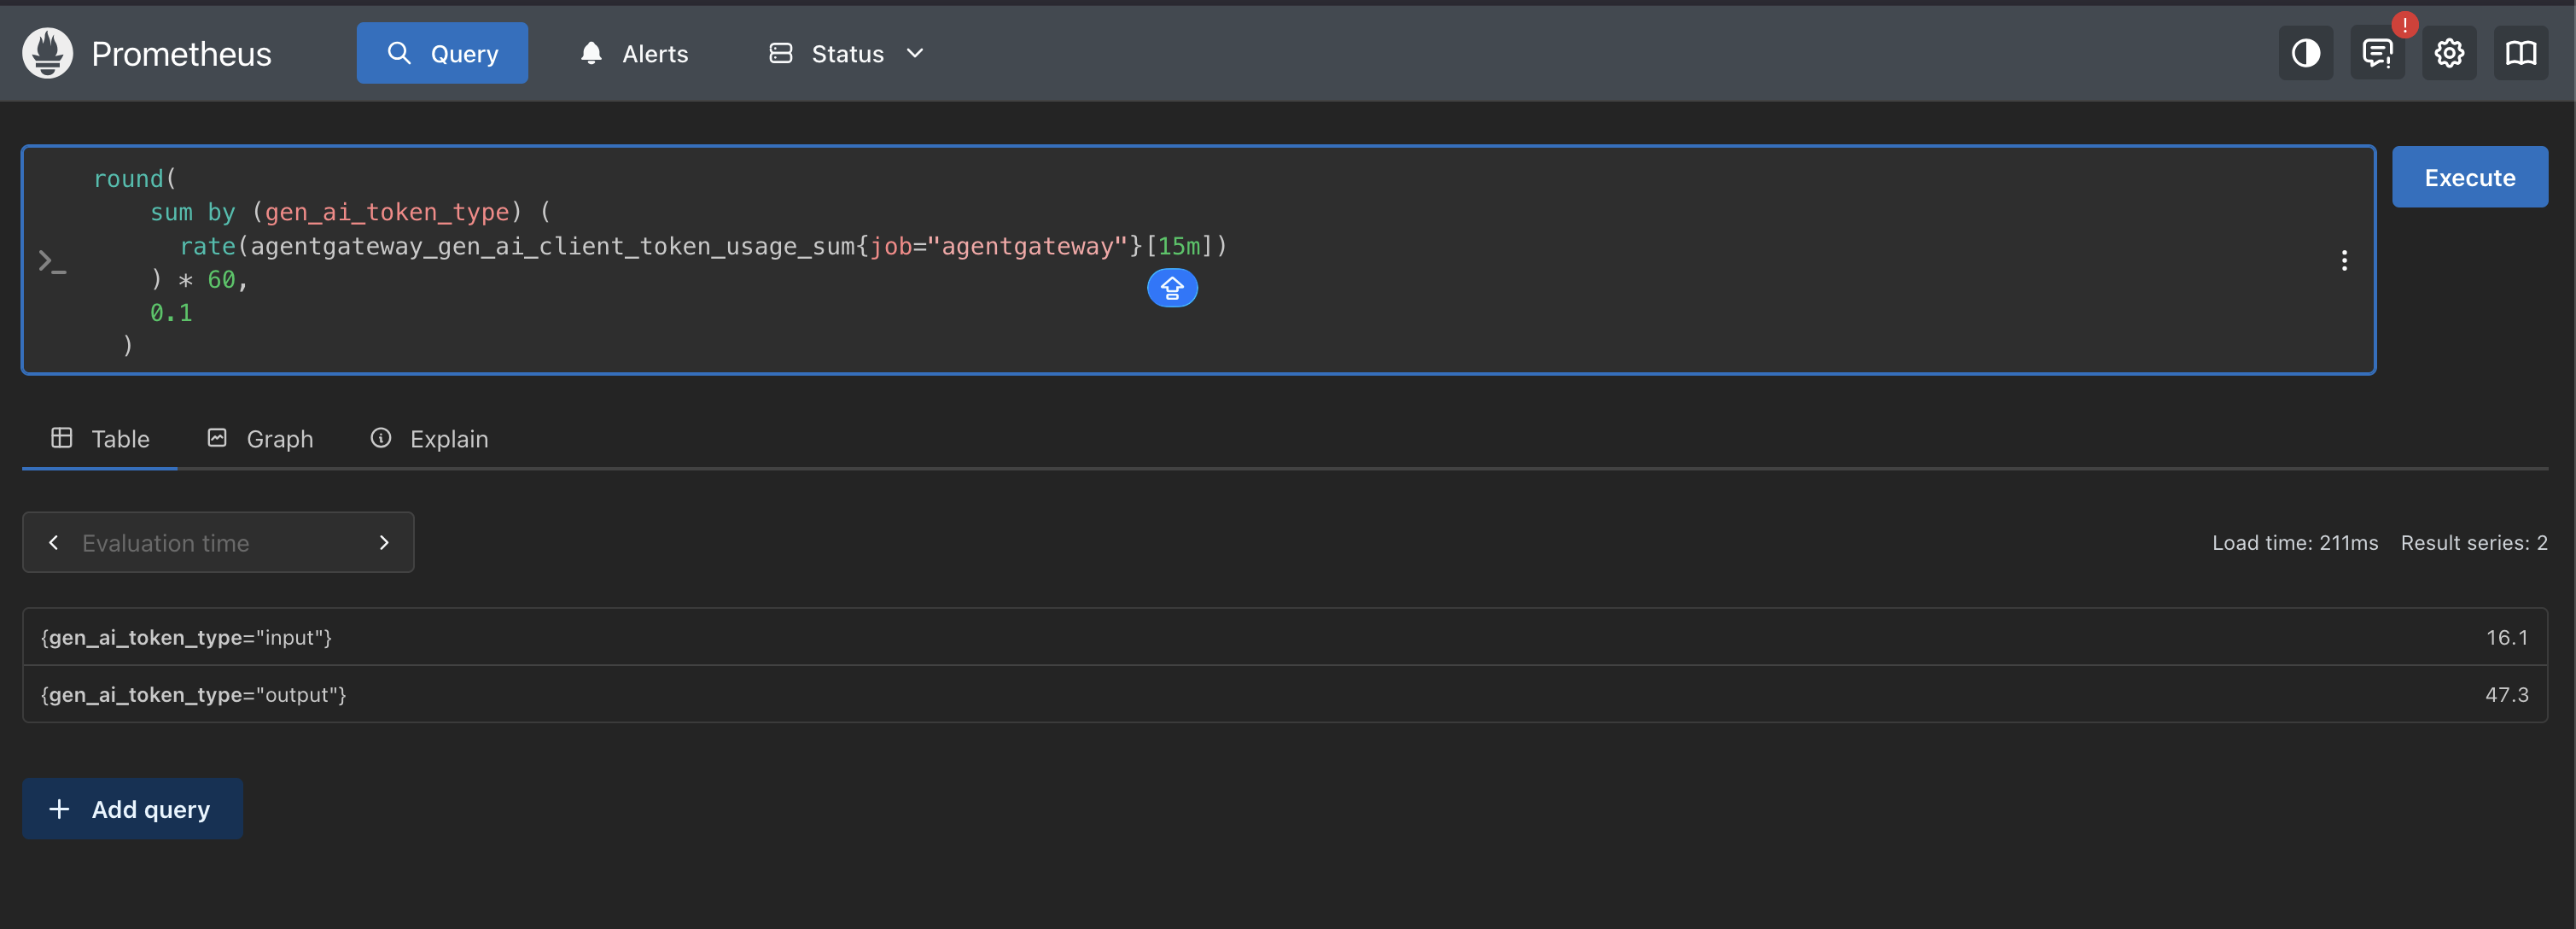Screen dimensions: 2576x929
Task: Step evaluation time forward with right chevron
Action: pyautogui.click(x=384, y=543)
